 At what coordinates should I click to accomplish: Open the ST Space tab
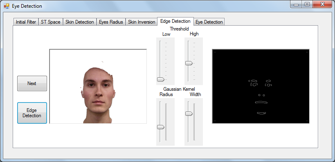51,22
